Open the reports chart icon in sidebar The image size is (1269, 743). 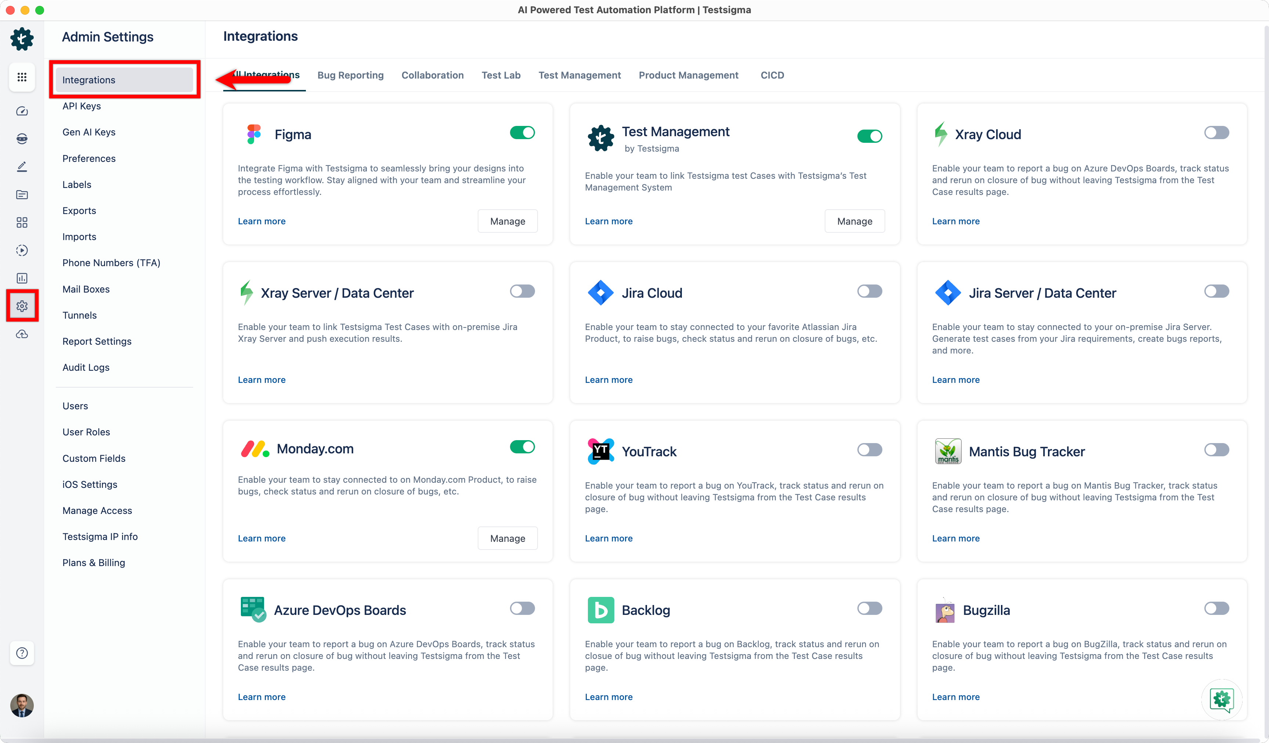pyautogui.click(x=22, y=278)
